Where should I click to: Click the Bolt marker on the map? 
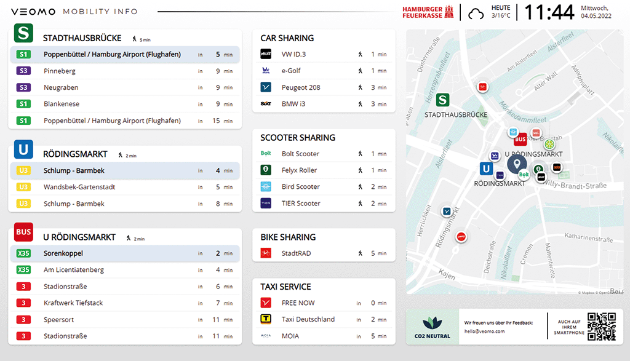524,175
